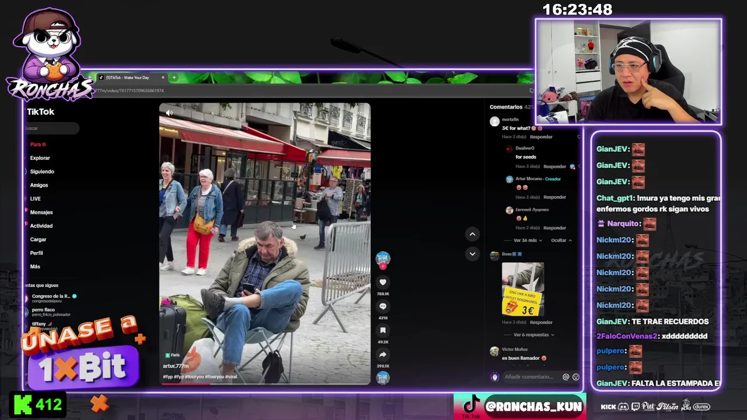The image size is (747, 420).
Task: Reply to Artur Mocanu's comment
Action: click(x=554, y=197)
